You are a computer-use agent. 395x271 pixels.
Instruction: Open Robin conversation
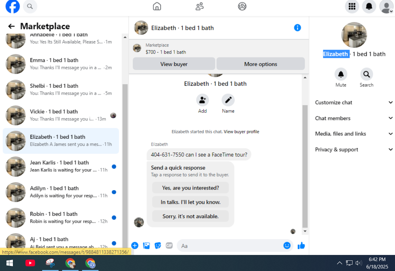(61, 217)
